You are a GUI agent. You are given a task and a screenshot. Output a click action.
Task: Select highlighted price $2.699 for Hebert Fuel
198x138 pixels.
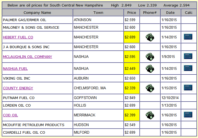(131, 37)
